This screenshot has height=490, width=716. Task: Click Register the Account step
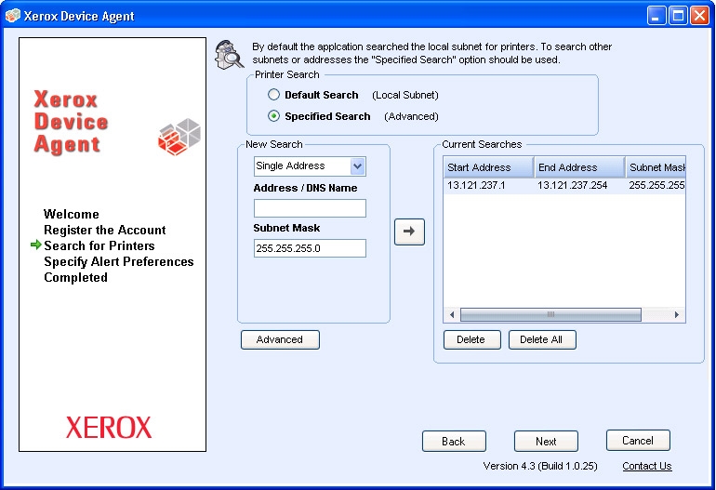point(104,230)
